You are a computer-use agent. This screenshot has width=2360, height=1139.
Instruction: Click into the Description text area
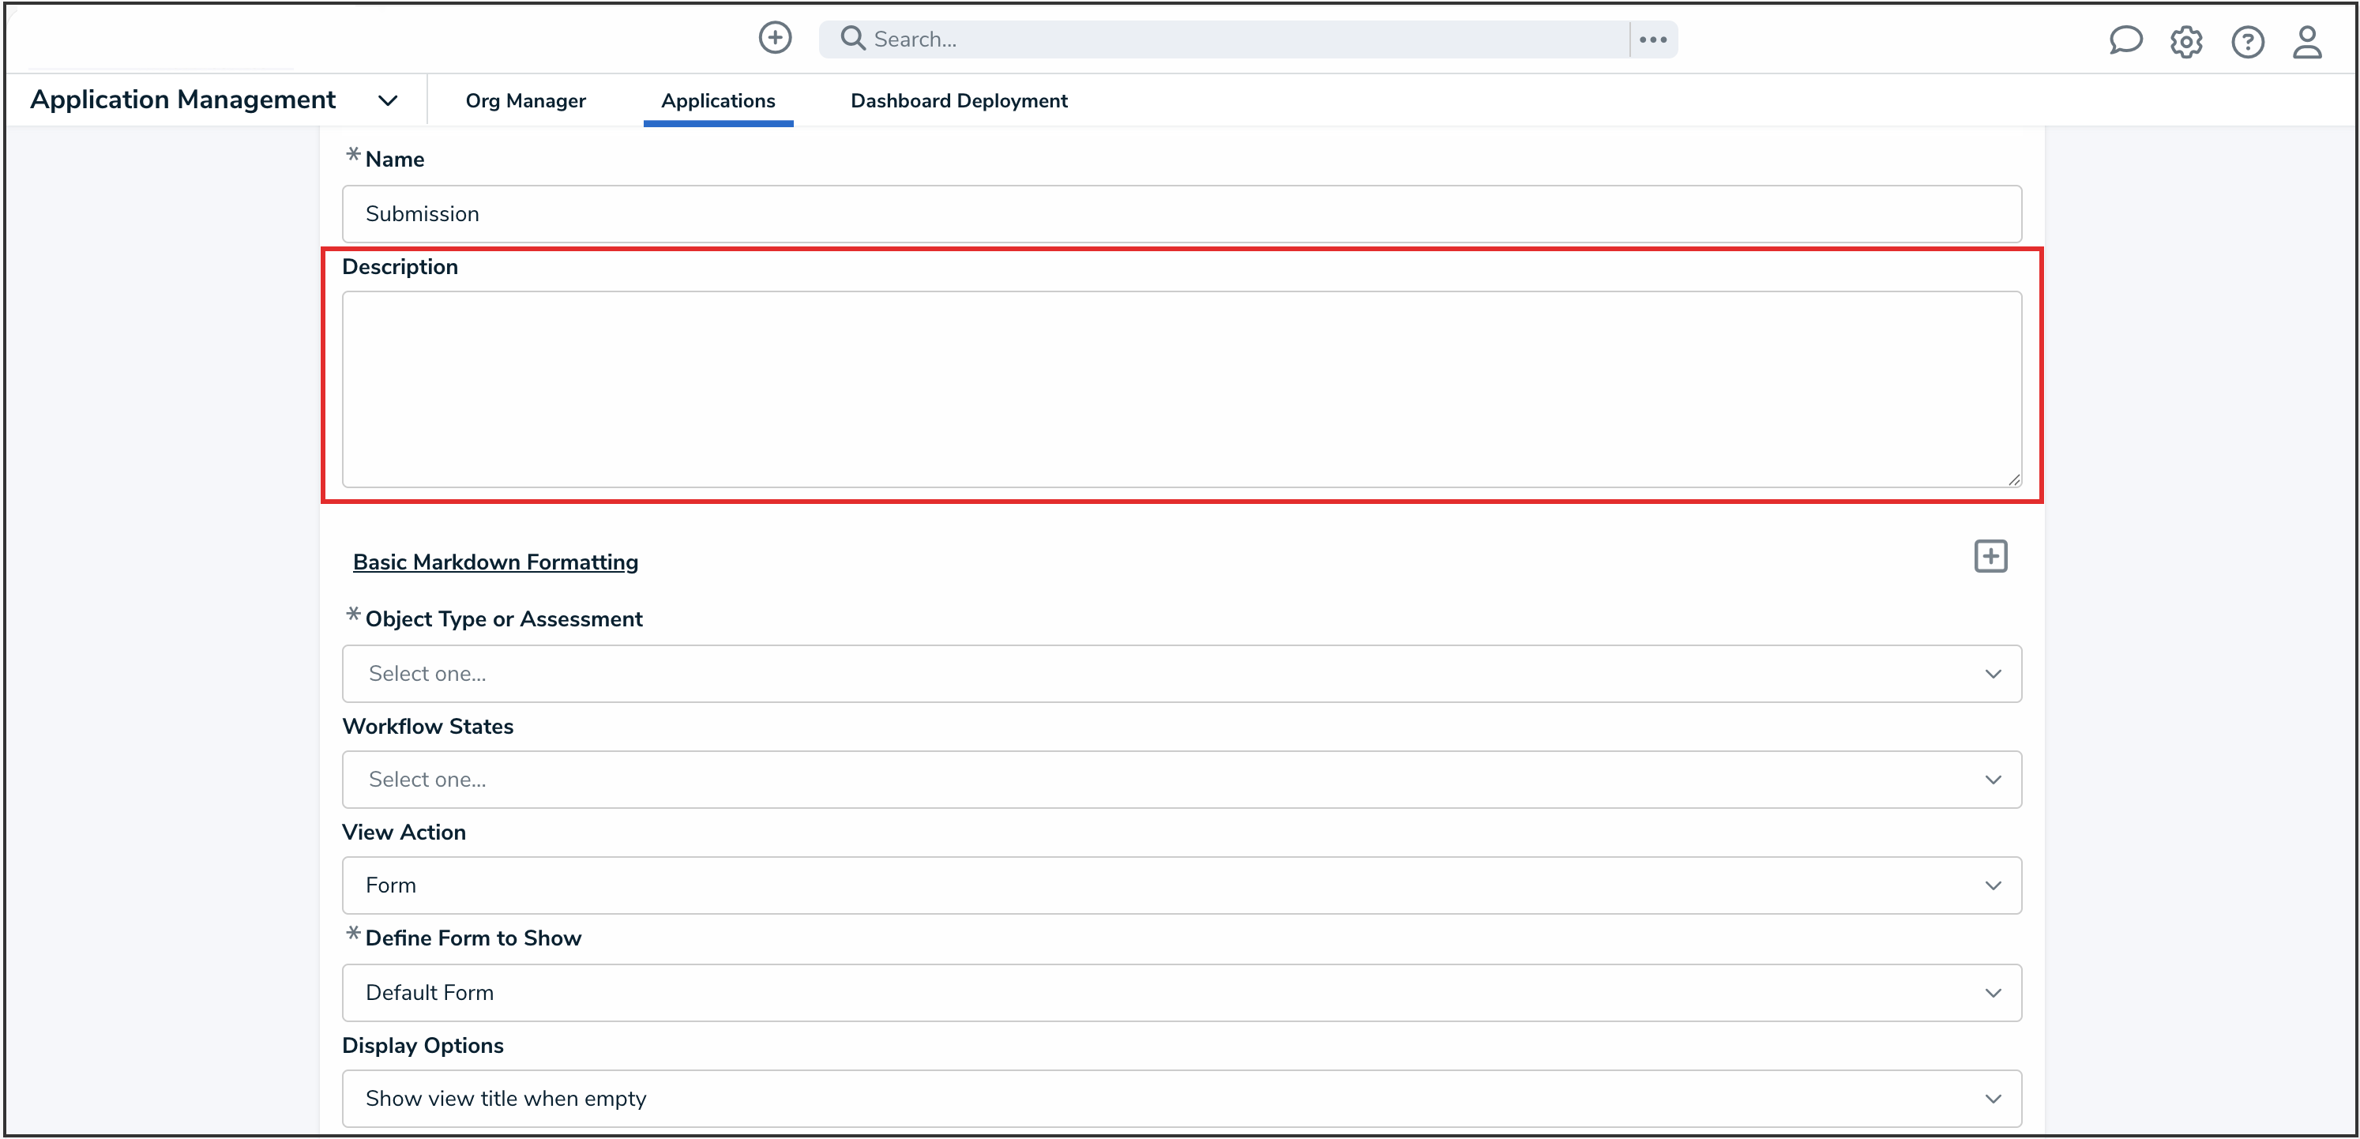[x=1181, y=389]
